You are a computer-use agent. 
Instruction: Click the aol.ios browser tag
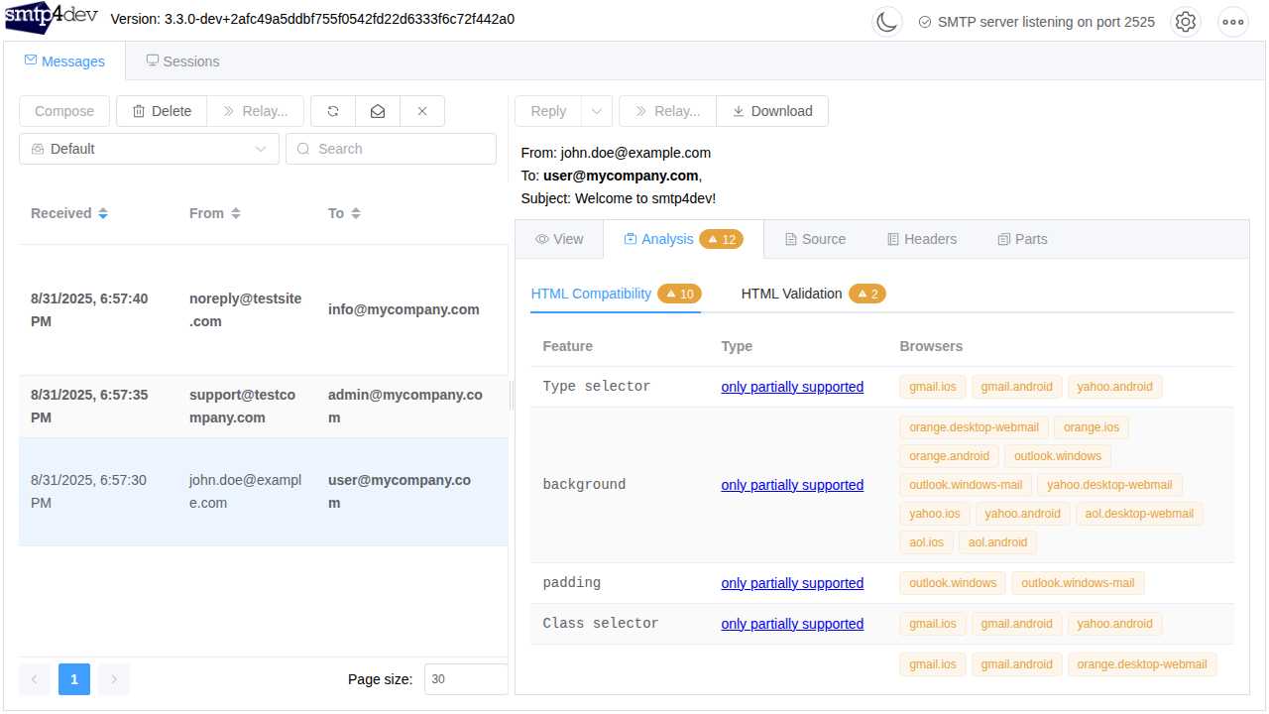tap(927, 542)
